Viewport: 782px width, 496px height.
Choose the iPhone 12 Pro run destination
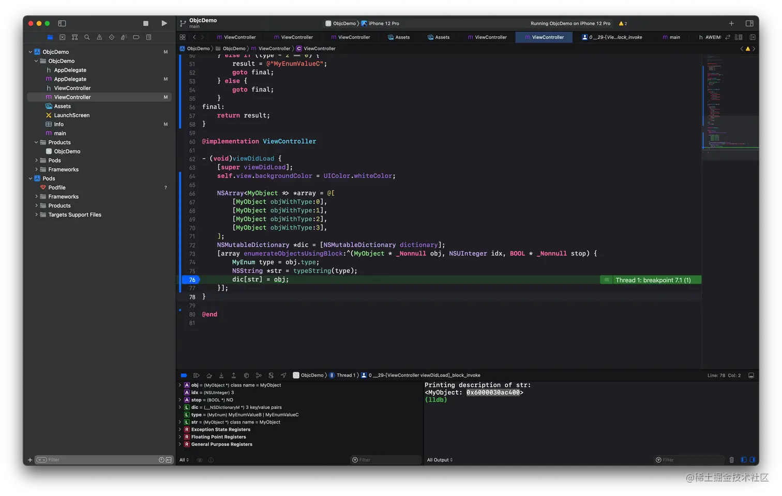[380, 23]
